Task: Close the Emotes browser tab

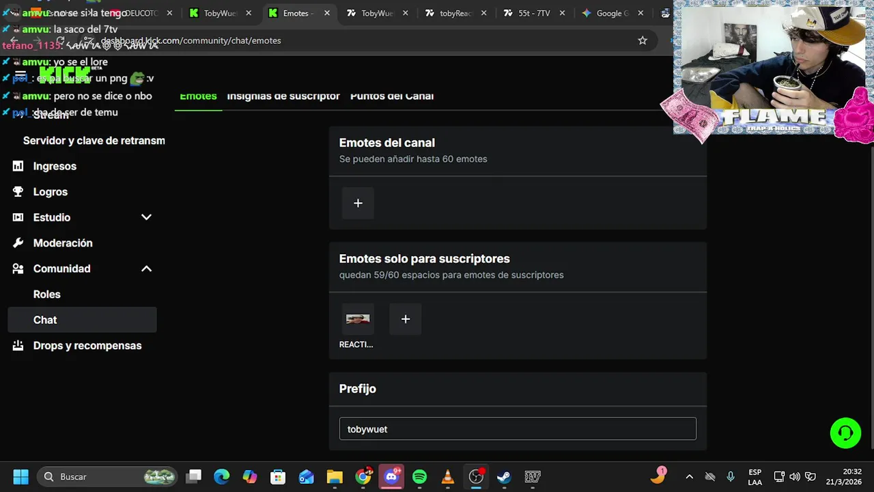Action: click(327, 13)
